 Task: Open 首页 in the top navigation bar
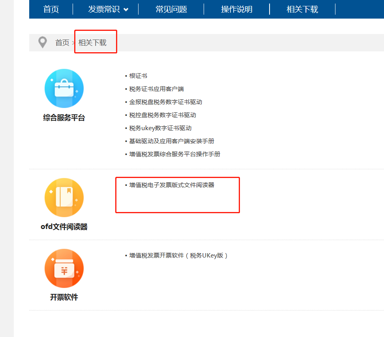click(51, 9)
